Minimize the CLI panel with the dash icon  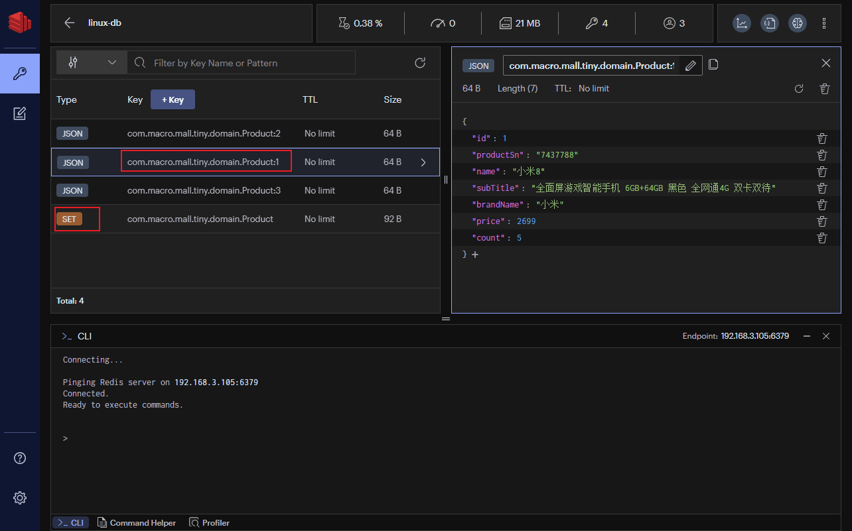point(807,336)
